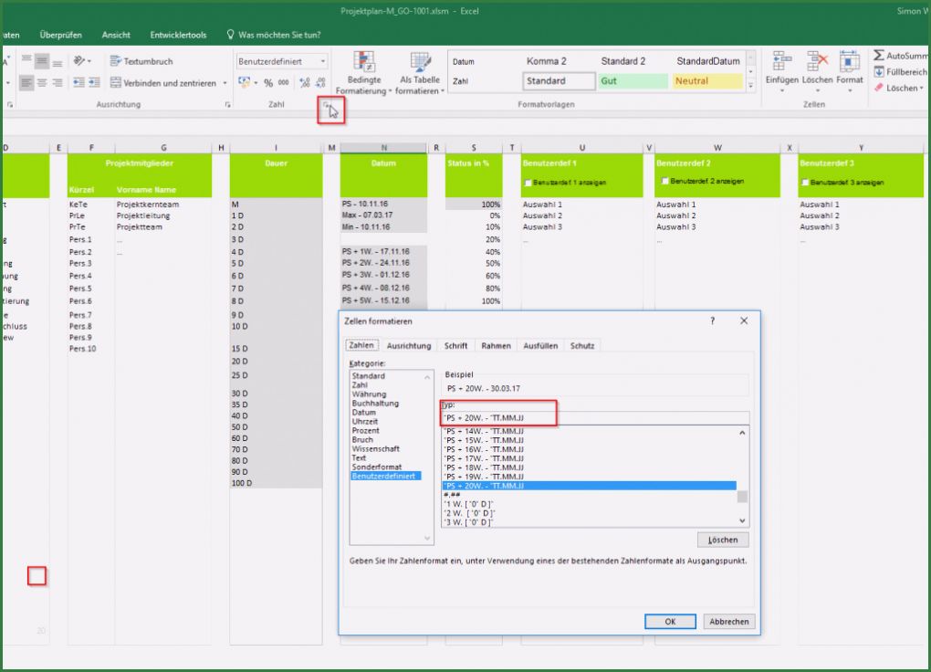
Task: Check Benutzerdef 2 anzeigen
Action: [663, 183]
